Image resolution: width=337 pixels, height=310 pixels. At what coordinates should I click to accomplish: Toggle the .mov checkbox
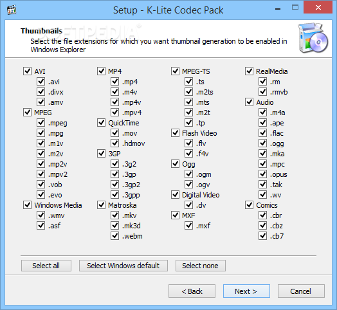[114, 133]
